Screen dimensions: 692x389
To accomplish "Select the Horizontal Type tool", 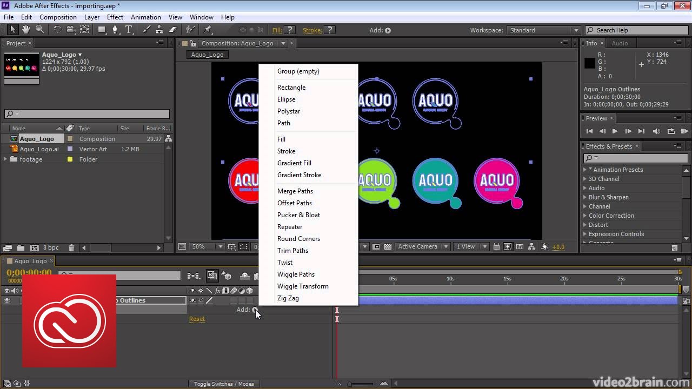I will click(x=129, y=30).
